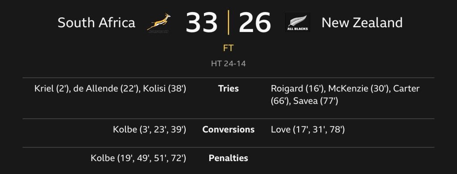457x174 pixels.
Task: Click Love conversions (17', 31', 78')
Action: (x=308, y=129)
